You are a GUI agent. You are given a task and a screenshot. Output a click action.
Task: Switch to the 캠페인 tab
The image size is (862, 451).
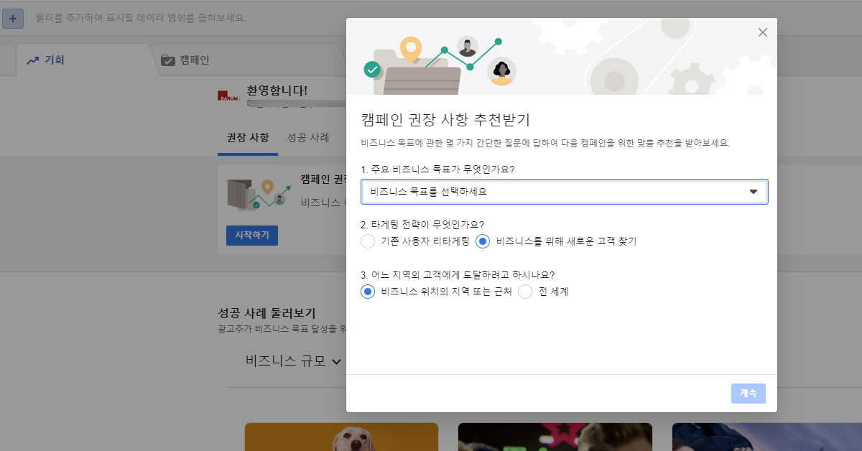[190, 60]
